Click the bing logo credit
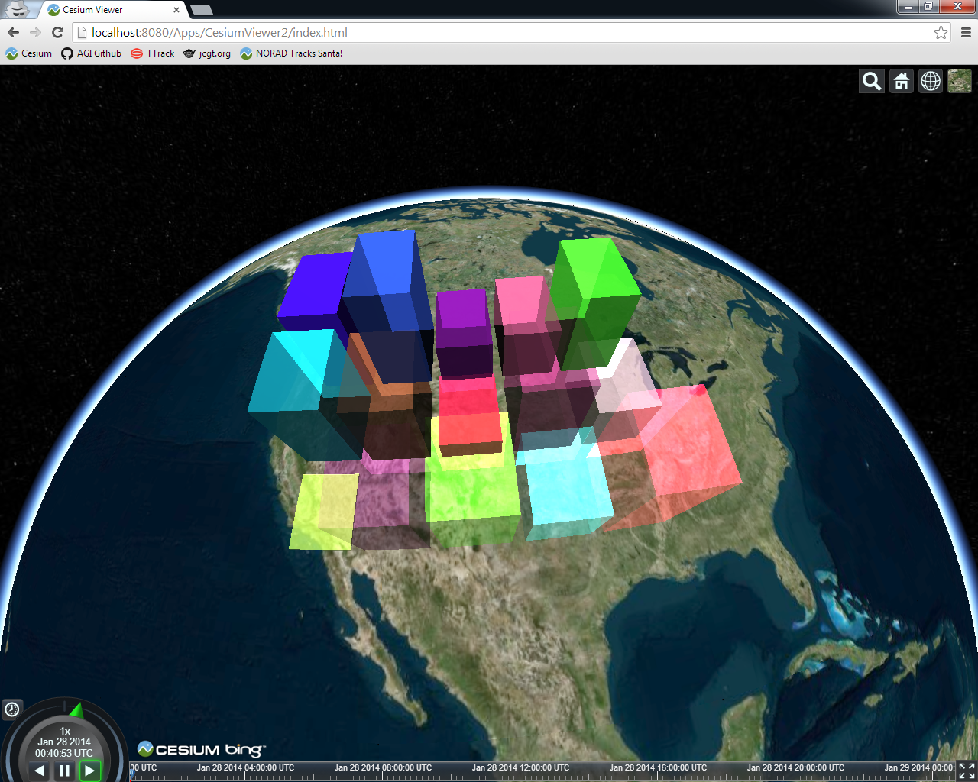The height and width of the screenshot is (782, 978). pyautogui.click(x=244, y=750)
